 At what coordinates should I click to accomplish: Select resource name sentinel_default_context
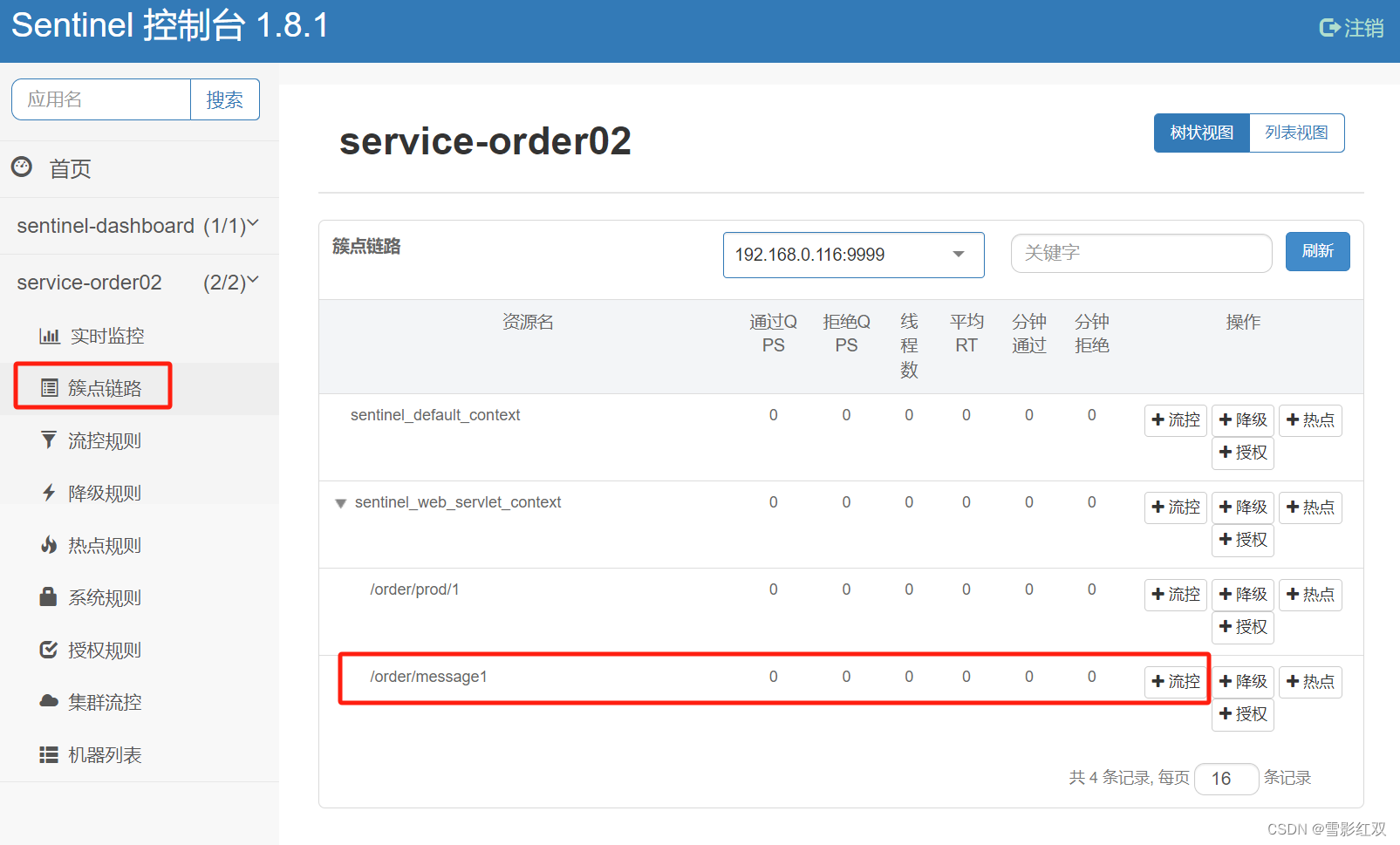(x=435, y=415)
